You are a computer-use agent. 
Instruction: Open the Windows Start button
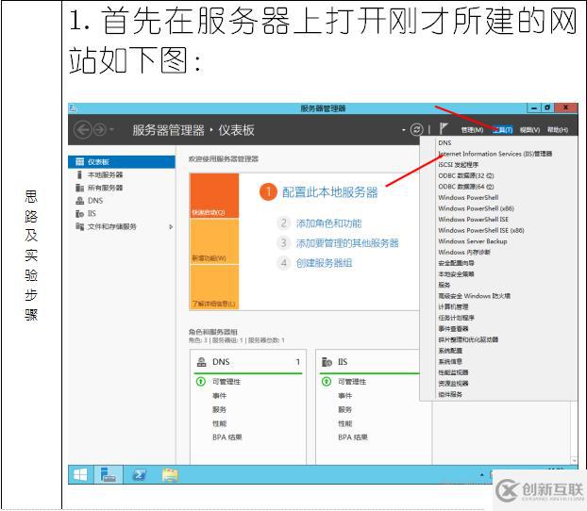tap(80, 475)
